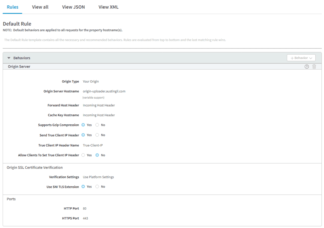The height and width of the screenshot is (228, 324).
Task: Click the HTTPS Port value 443
Action: click(85, 218)
